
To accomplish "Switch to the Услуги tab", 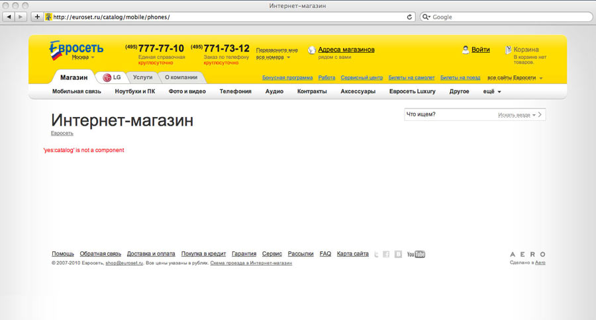I will pyautogui.click(x=142, y=77).
